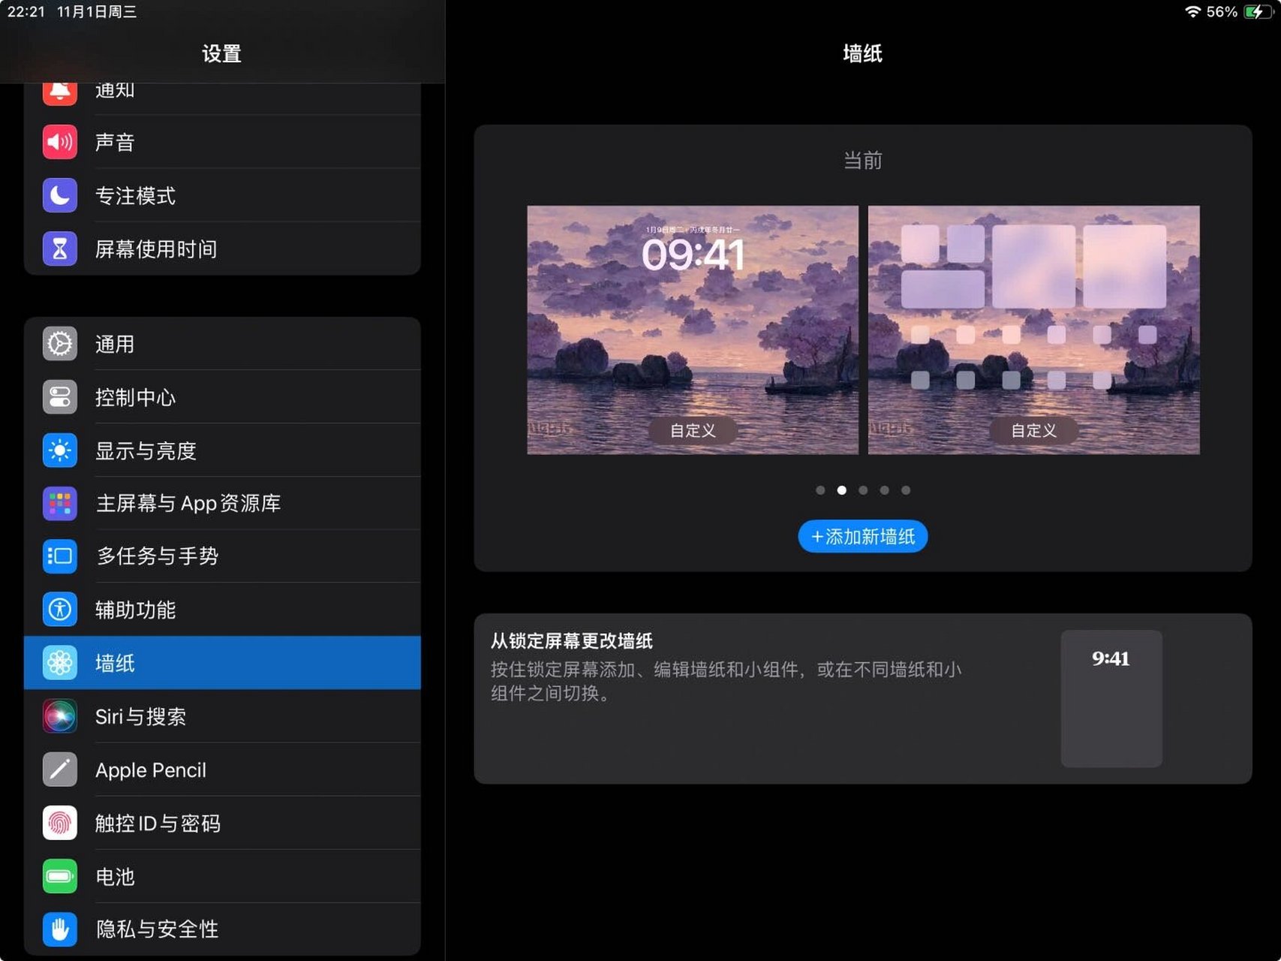
Task: Tap the fifth wallpaper page dot
Action: coord(906,490)
